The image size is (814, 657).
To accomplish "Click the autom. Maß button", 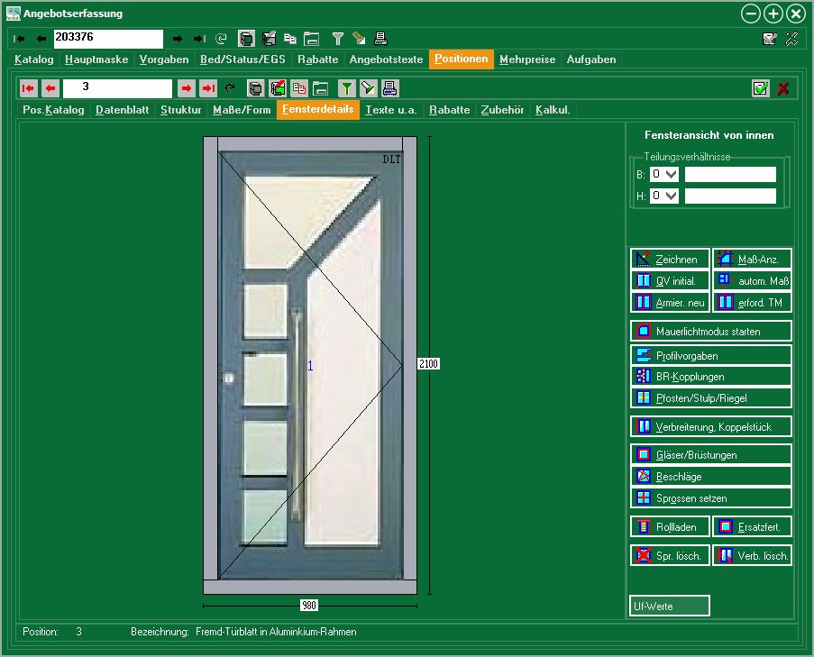I will [752, 281].
